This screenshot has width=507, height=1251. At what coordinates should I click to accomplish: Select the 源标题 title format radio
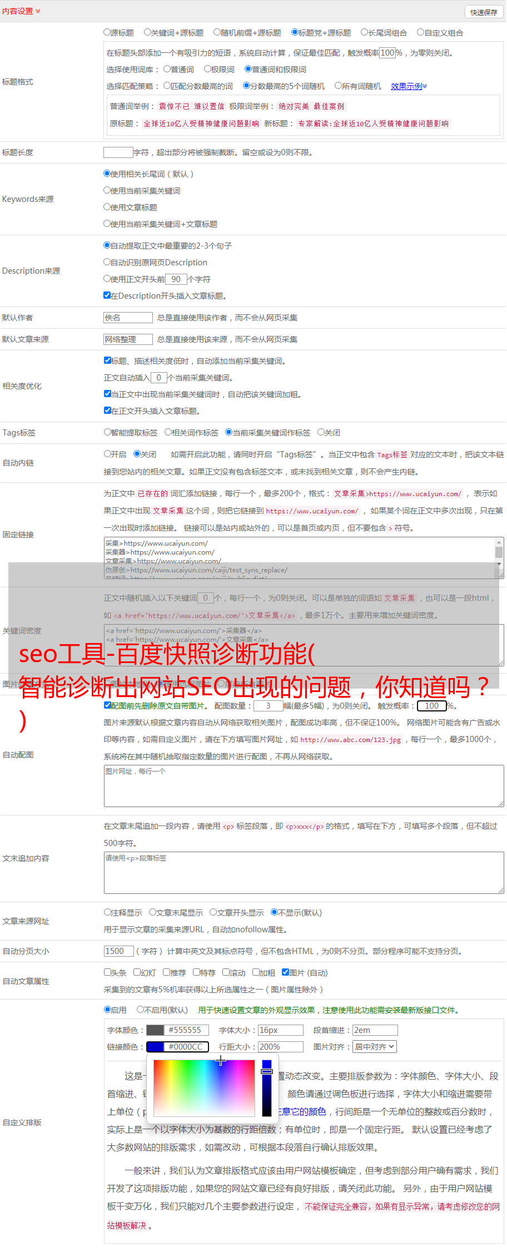[x=107, y=32]
